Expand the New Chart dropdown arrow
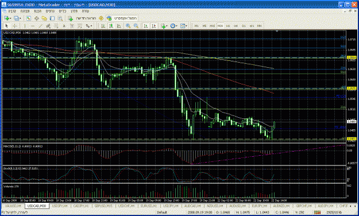Screen dimensions: 359x216 click(10, 18)
